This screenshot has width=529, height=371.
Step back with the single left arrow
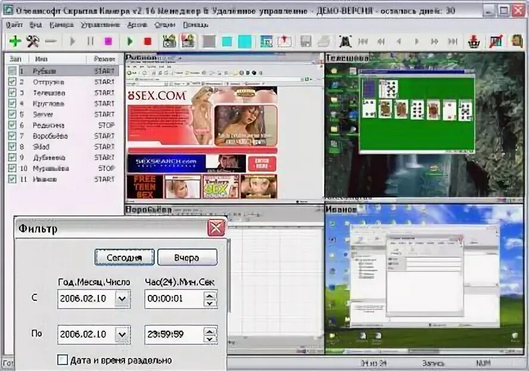(399, 42)
